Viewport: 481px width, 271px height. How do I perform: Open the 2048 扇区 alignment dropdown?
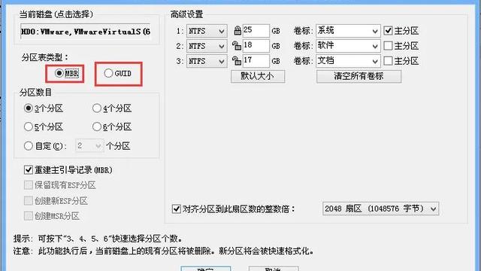pos(381,209)
